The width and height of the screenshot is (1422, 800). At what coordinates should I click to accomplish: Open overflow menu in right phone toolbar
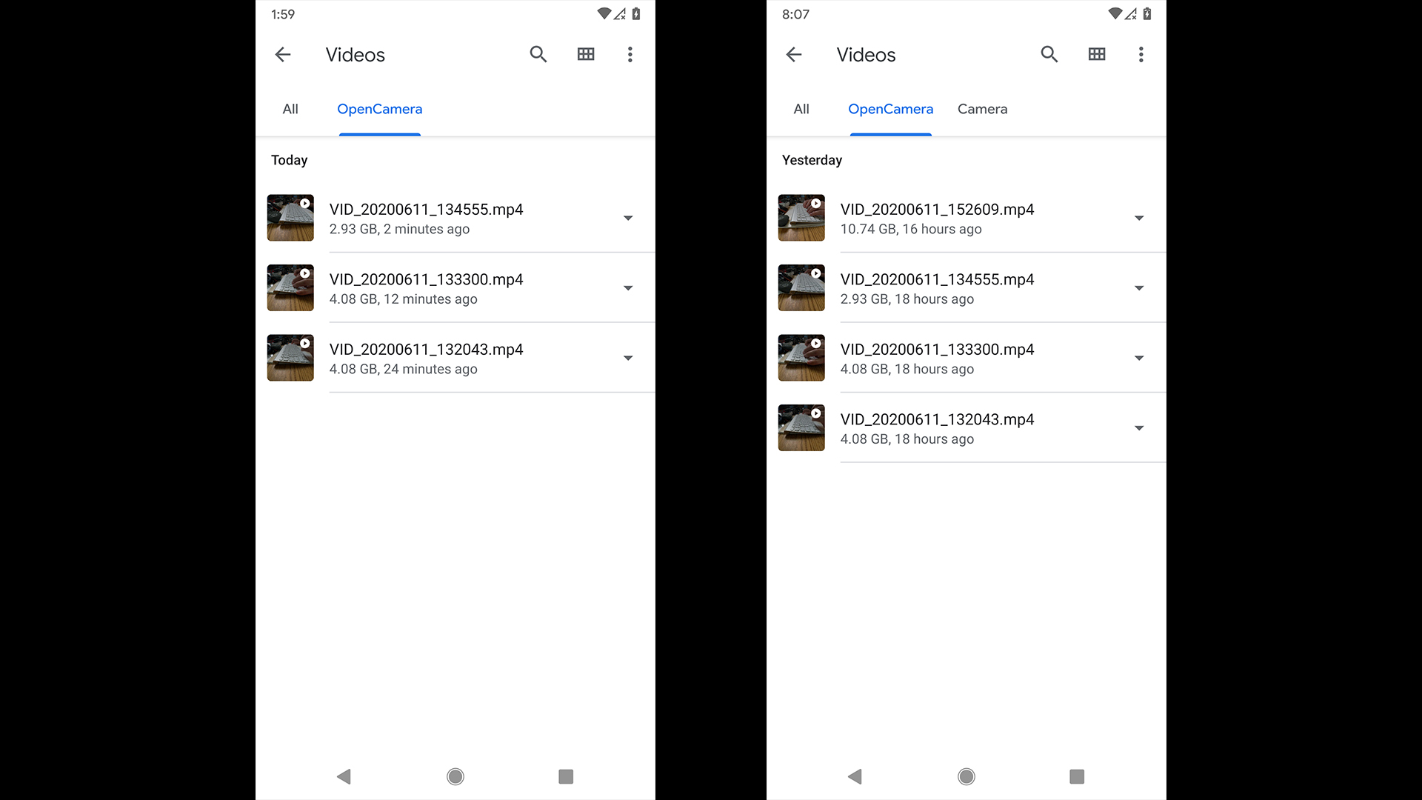[1141, 54]
